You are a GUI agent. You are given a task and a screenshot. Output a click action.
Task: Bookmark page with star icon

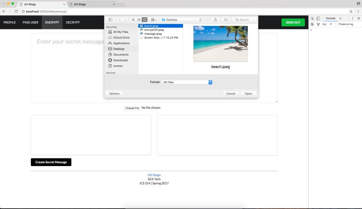coord(351,11)
